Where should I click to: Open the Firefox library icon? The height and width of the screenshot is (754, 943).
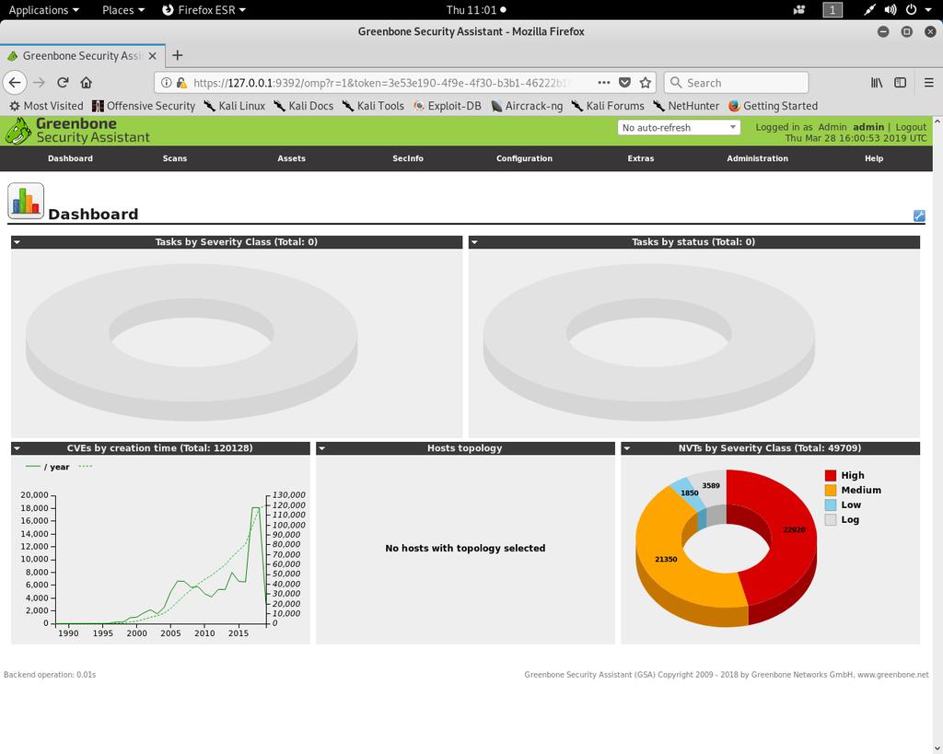tap(877, 82)
